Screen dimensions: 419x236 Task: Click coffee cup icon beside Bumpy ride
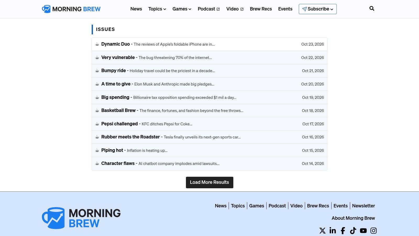(x=97, y=71)
